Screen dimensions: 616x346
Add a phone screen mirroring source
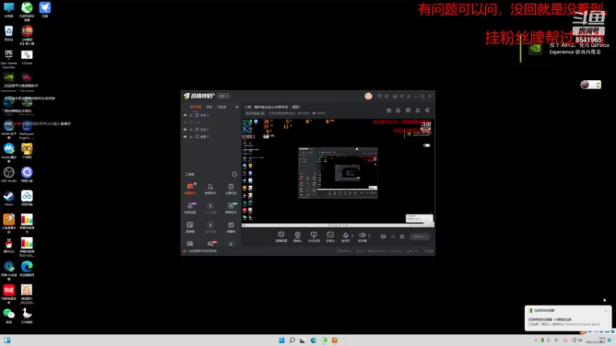tap(313, 237)
